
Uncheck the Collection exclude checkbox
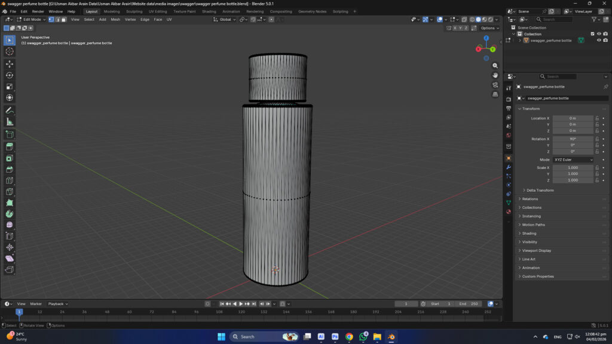tap(592, 34)
